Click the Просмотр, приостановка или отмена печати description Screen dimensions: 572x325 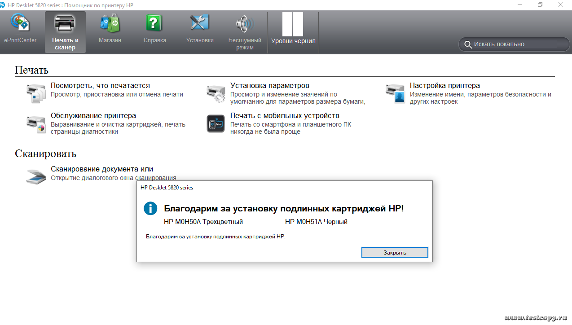point(117,95)
